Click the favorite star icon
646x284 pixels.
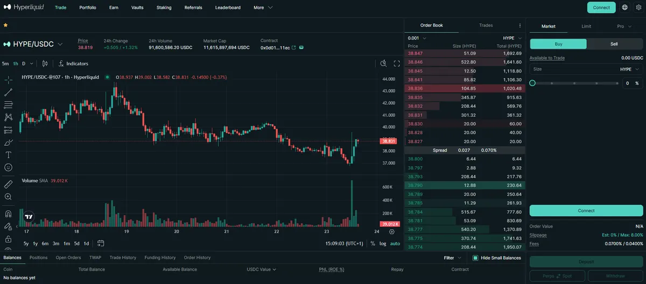coord(5,25)
